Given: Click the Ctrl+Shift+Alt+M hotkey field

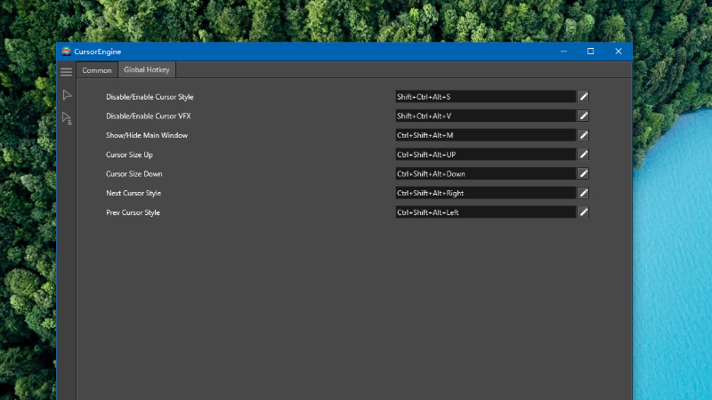Looking at the screenshot, I should click(485, 135).
